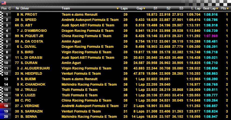
Task: Select driver S. SARRAZIN
Action: point(32,111)
